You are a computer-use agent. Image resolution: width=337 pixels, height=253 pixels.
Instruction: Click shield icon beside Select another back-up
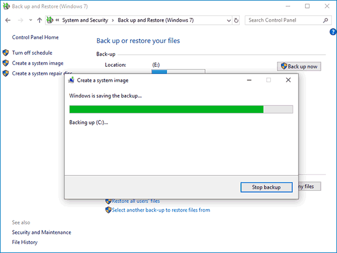tap(108, 210)
